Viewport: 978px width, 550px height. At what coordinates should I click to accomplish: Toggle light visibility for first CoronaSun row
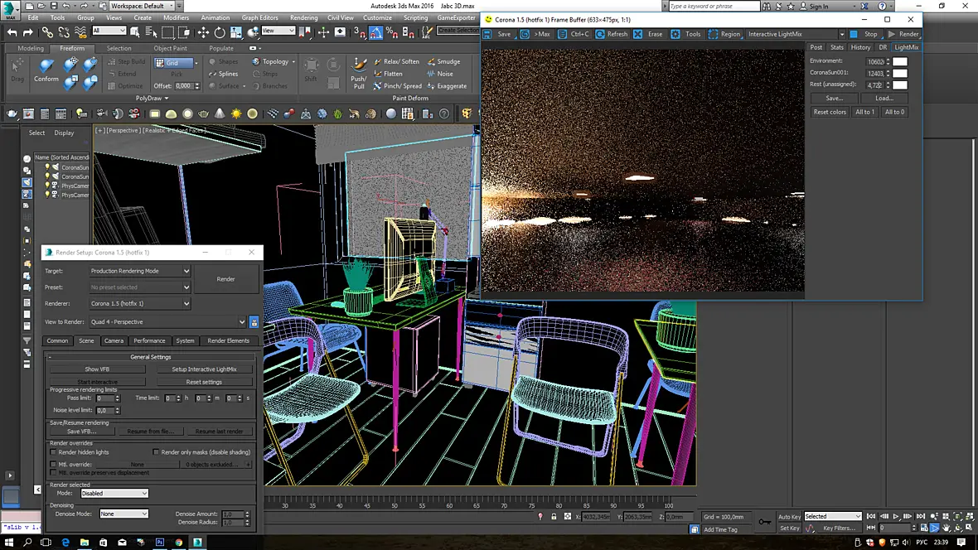(46, 167)
